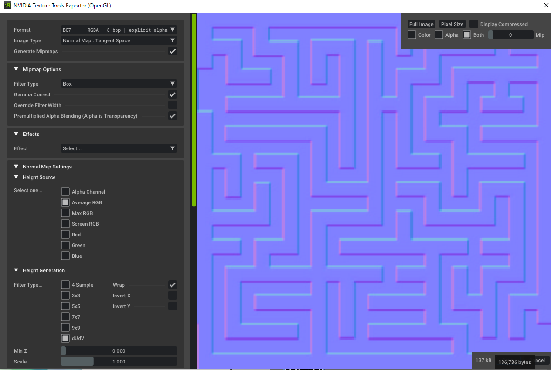Collapse the Normal Map Settings section
Viewport: 551px width, 370px height.
click(16, 167)
